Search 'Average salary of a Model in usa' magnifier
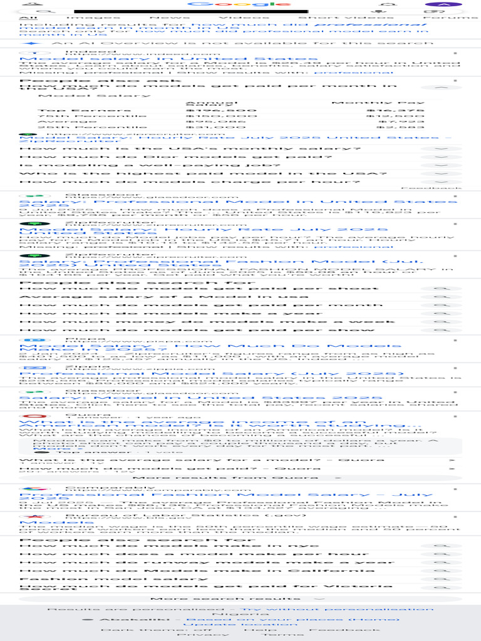481x641 pixels. pyautogui.click(x=442, y=297)
